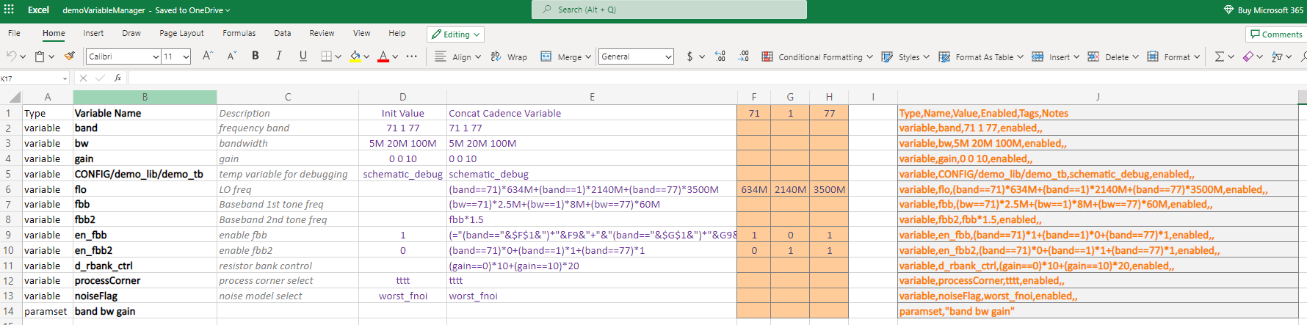This screenshot has height=325, width=1307.
Task: Expand the fill color dropdown arrow
Action: pos(366,56)
